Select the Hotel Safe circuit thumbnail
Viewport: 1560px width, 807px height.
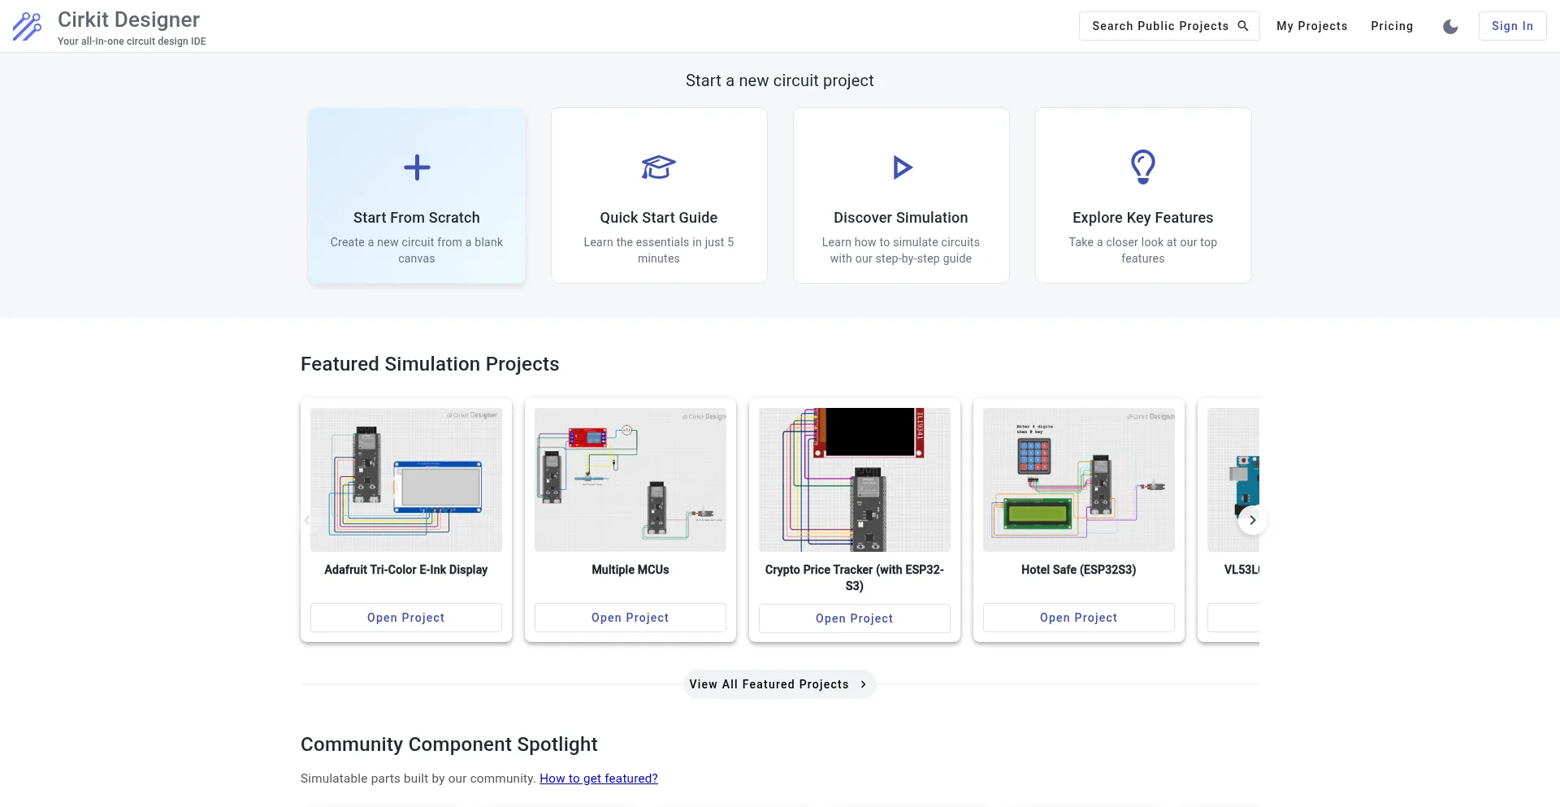click(1079, 479)
